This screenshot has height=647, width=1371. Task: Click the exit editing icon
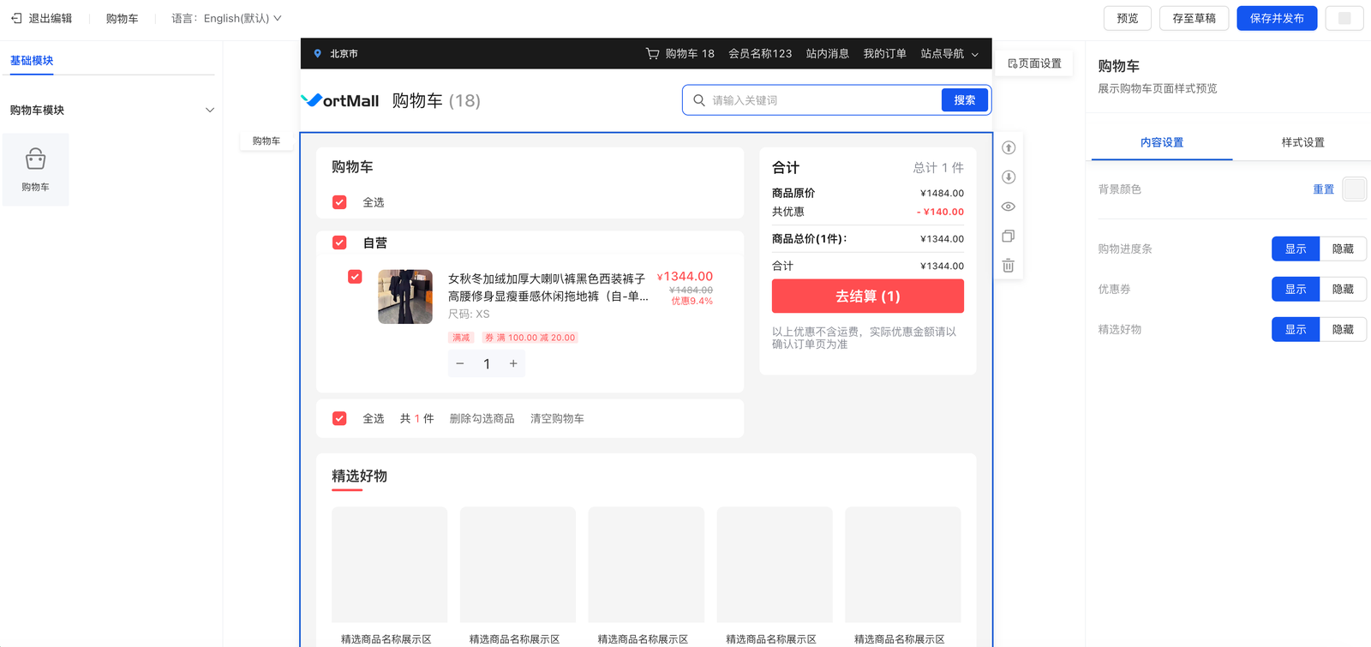pos(16,18)
